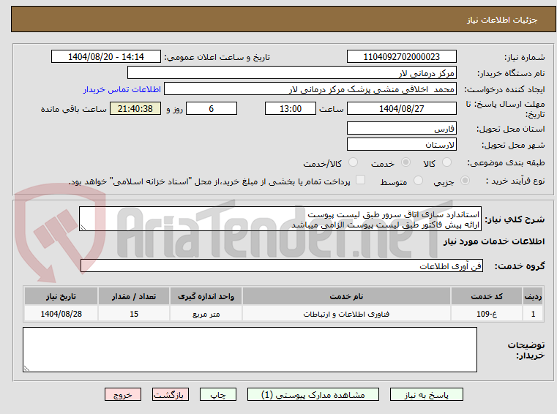
Task: Select the متوسط purchase type radio
Action: tap(419, 181)
